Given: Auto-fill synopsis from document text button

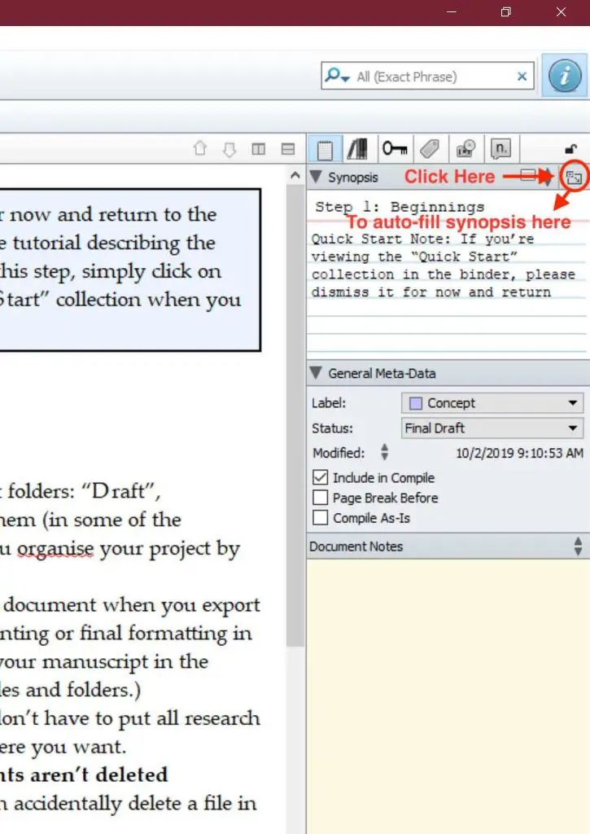Looking at the screenshot, I should pyautogui.click(x=574, y=177).
